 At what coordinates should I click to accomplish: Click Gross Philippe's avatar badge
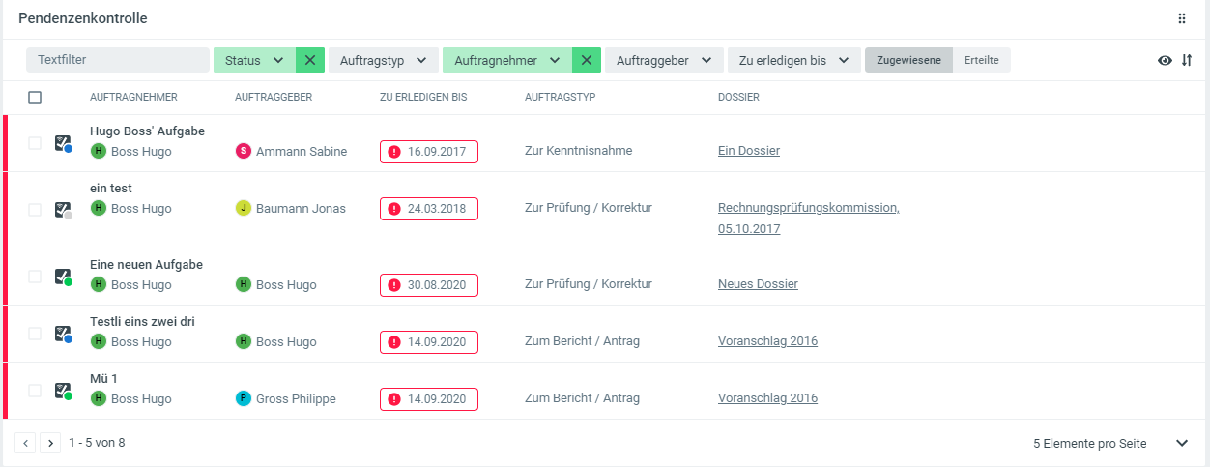coord(244,398)
